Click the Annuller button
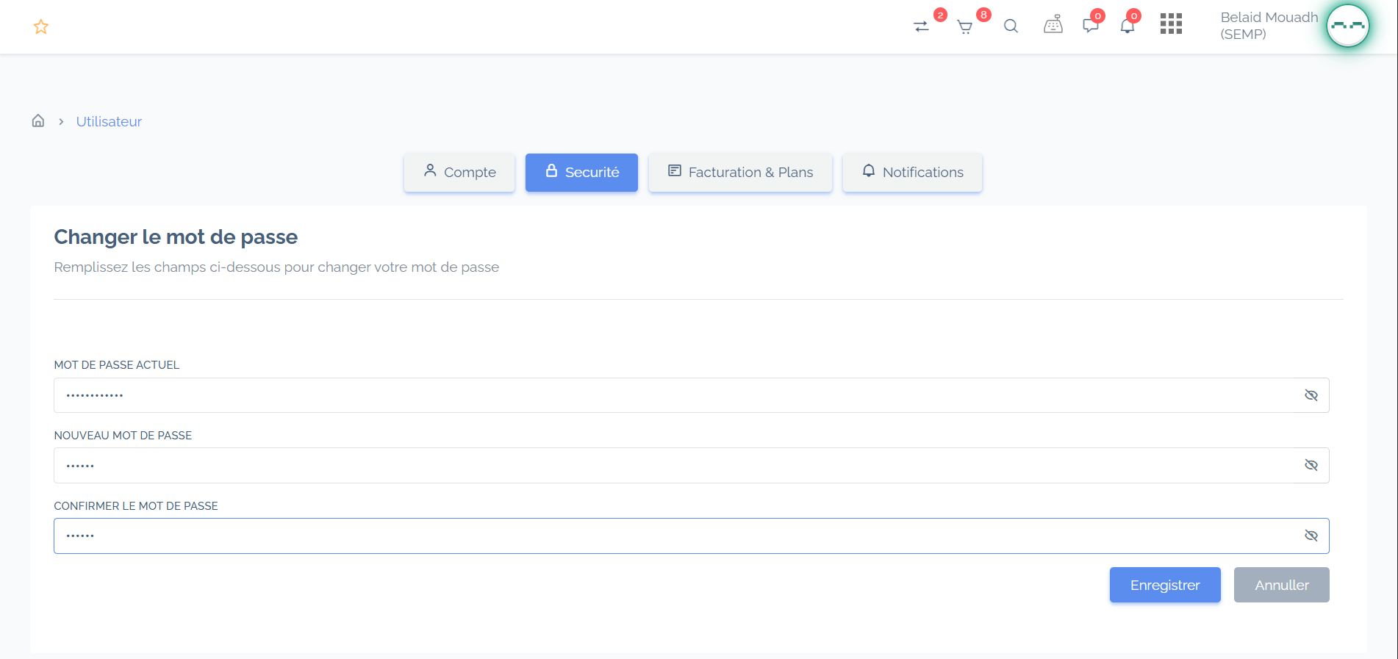The image size is (1398, 659). (1282, 585)
